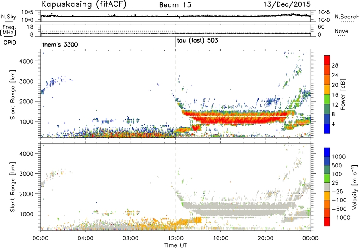Click the dashed 12:00 marker in velocity panel
The height and width of the screenshot is (248, 359).
[x=176, y=187]
